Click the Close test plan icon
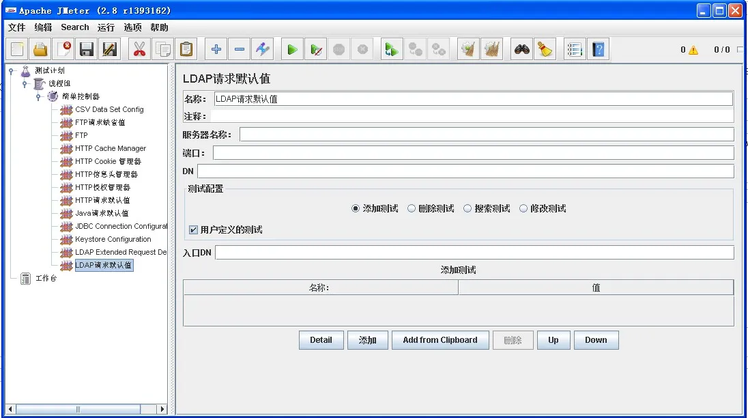Screen dimensions: 748x418 tap(63, 49)
